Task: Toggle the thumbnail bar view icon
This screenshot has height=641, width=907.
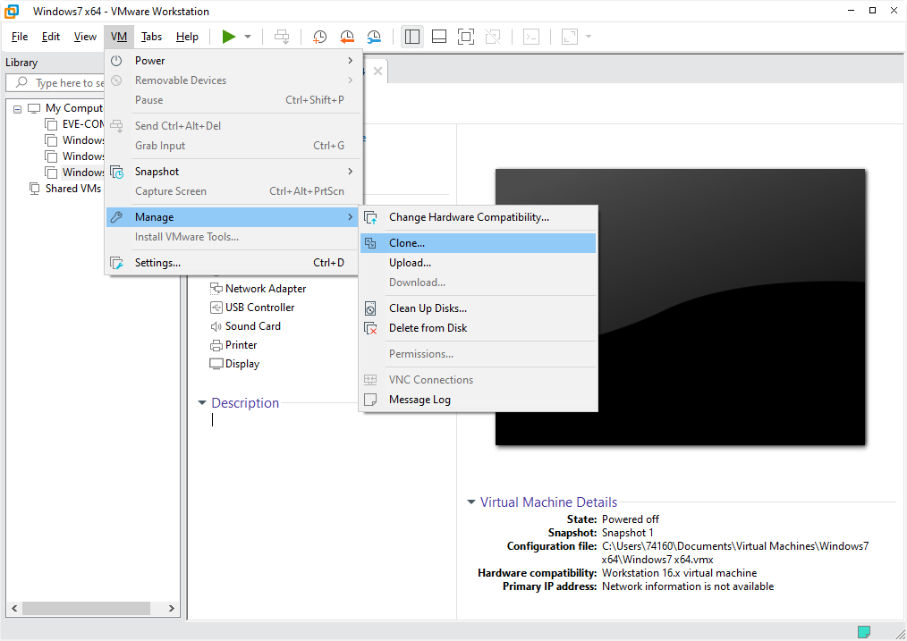Action: tap(439, 37)
